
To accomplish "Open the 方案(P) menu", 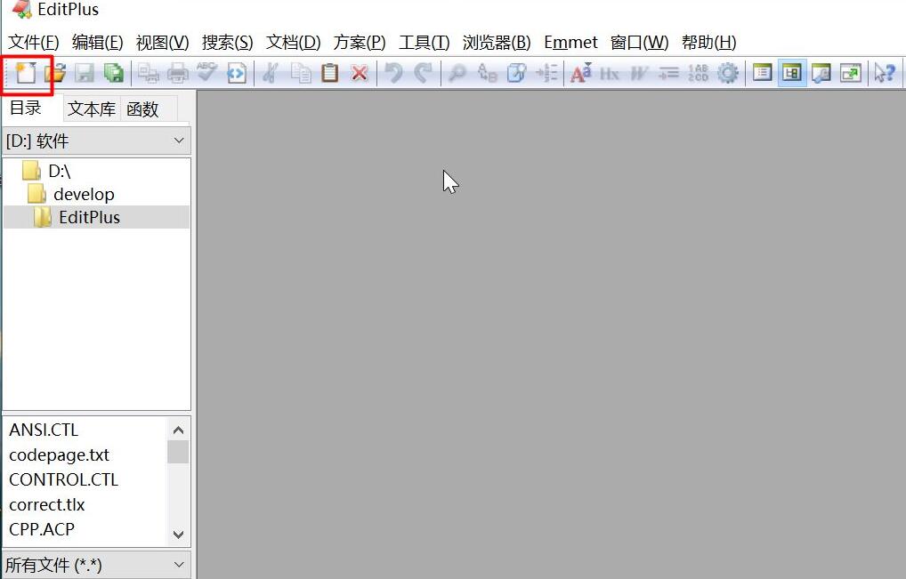I will pyautogui.click(x=359, y=42).
